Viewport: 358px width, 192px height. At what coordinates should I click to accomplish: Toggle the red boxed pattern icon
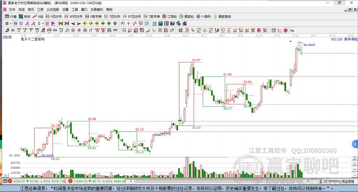[47, 23]
